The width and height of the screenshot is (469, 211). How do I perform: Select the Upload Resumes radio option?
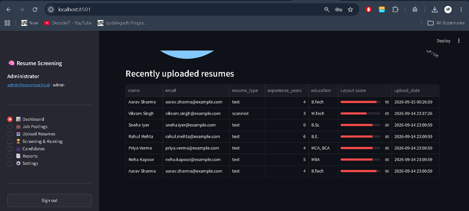(x=10, y=134)
